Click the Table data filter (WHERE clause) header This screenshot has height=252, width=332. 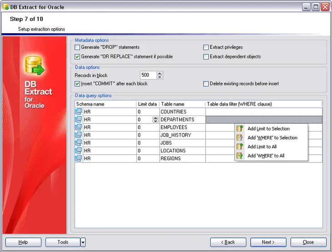click(264, 104)
